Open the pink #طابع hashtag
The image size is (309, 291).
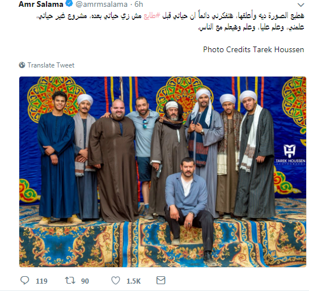coord(152,16)
